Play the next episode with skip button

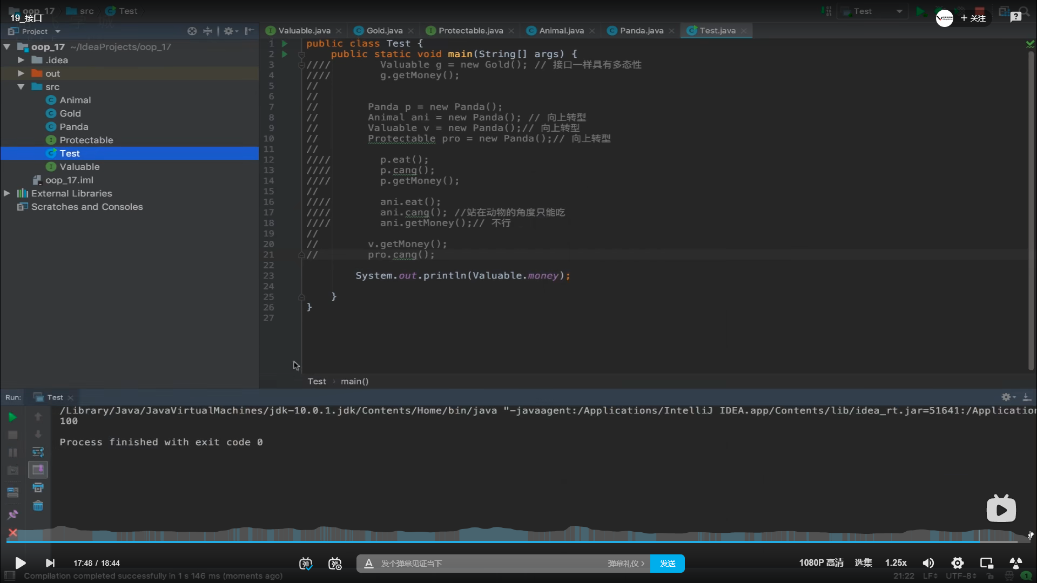tap(50, 563)
